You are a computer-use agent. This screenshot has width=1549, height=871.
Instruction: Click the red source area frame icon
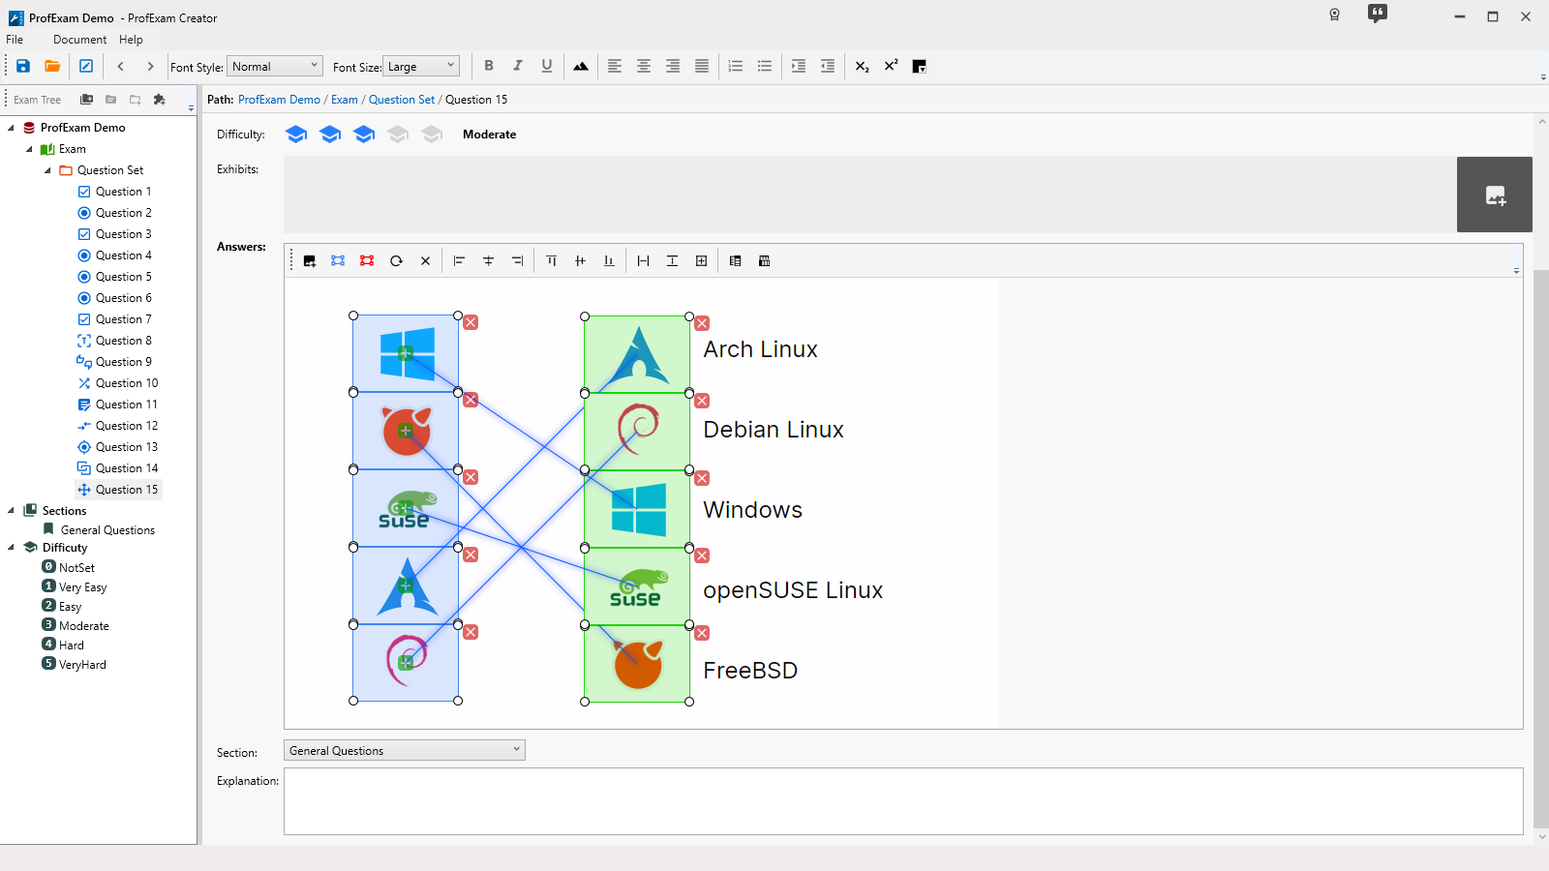tap(367, 261)
